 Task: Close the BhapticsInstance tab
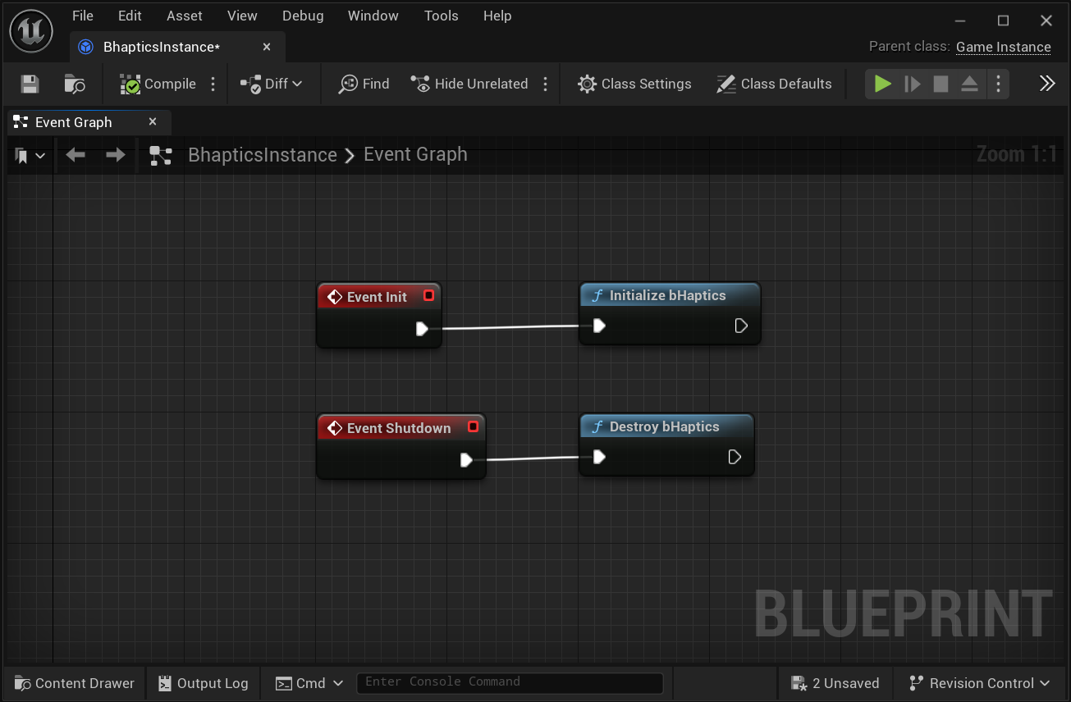267,47
